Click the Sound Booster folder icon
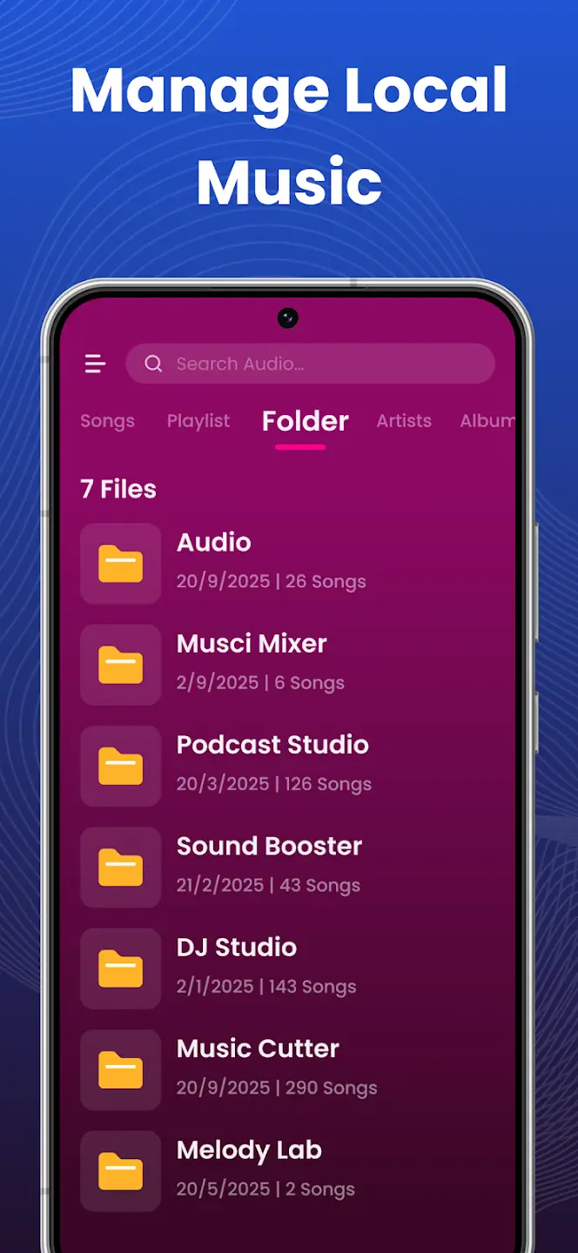578x1253 pixels. (120, 868)
